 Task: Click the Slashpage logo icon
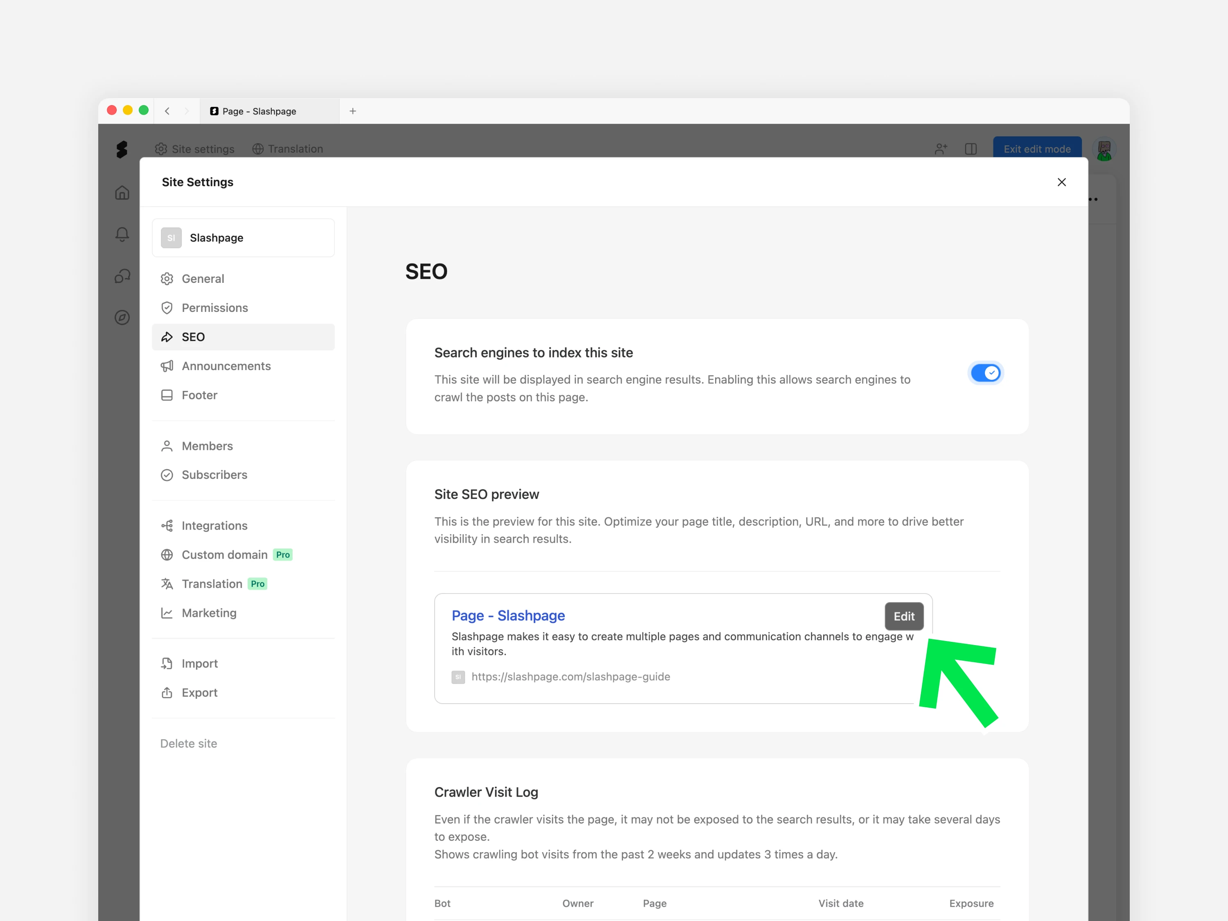pyautogui.click(x=122, y=149)
